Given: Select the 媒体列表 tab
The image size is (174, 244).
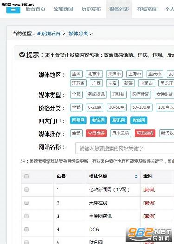Looking at the screenshot, I should point(119,9).
